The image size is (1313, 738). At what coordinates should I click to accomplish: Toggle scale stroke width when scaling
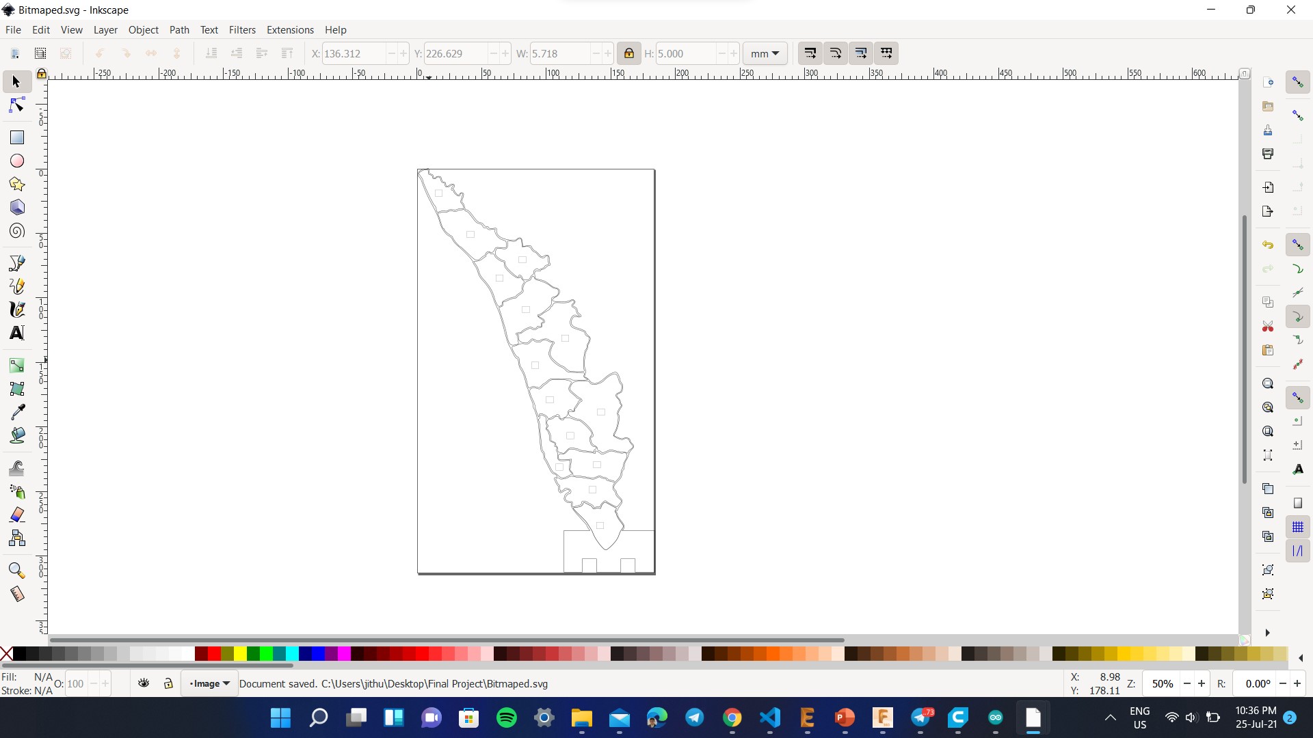[810, 53]
